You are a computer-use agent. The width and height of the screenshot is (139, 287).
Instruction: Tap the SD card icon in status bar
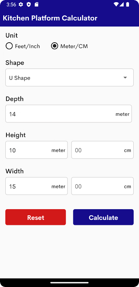coord(36,5)
